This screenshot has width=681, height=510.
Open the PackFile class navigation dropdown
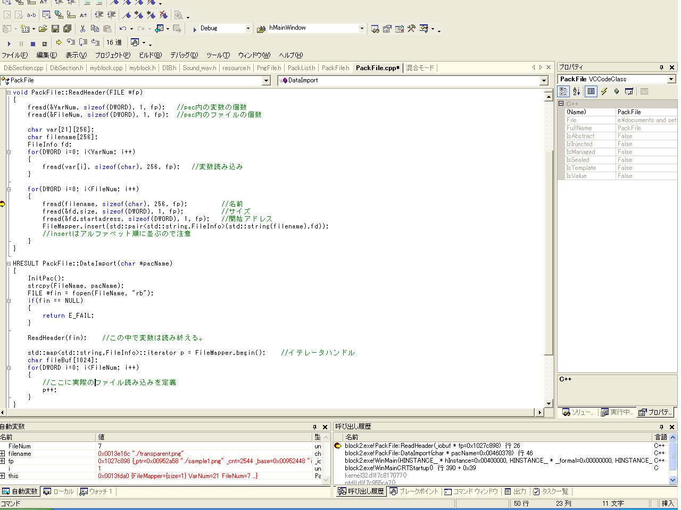[267, 81]
